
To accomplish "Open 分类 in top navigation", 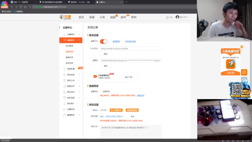I will click(x=102, y=17).
